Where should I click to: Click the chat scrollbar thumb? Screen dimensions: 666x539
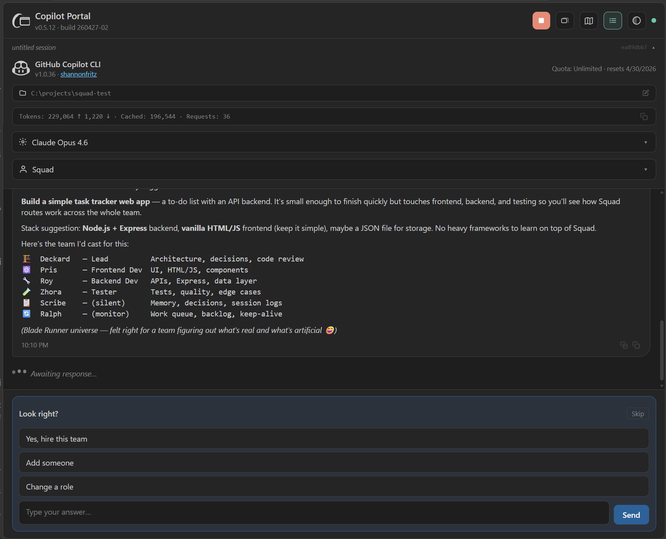pos(660,349)
